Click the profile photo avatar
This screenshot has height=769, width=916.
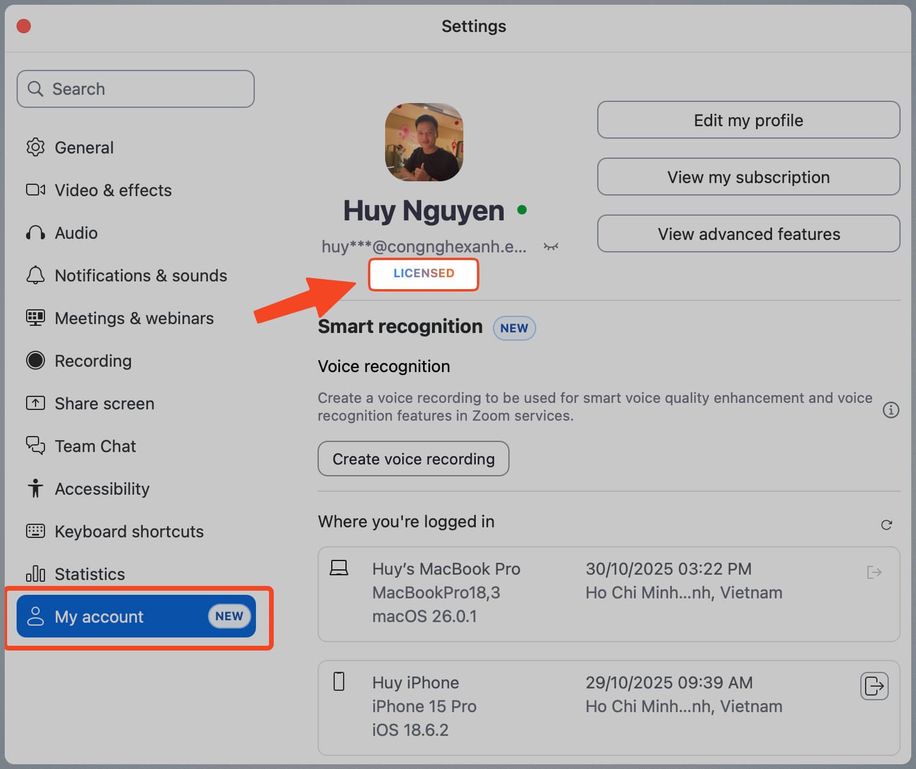424,142
